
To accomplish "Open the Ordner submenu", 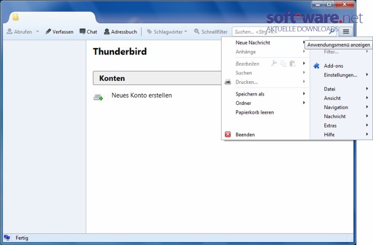I will tap(266, 103).
